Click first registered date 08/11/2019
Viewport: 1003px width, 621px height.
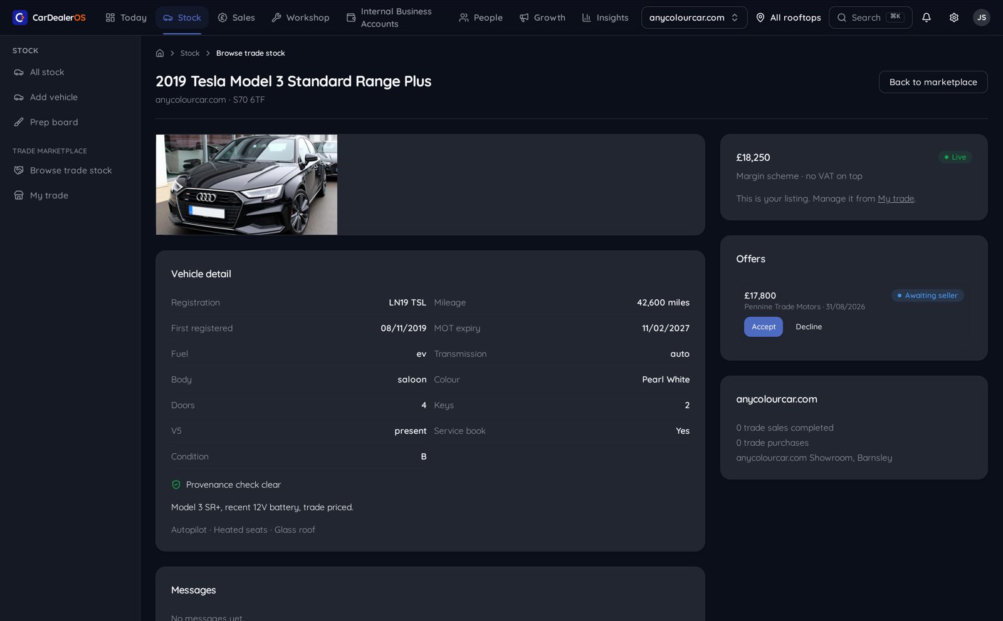click(x=403, y=328)
